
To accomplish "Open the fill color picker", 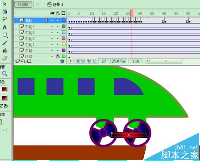I will coord(4,98).
